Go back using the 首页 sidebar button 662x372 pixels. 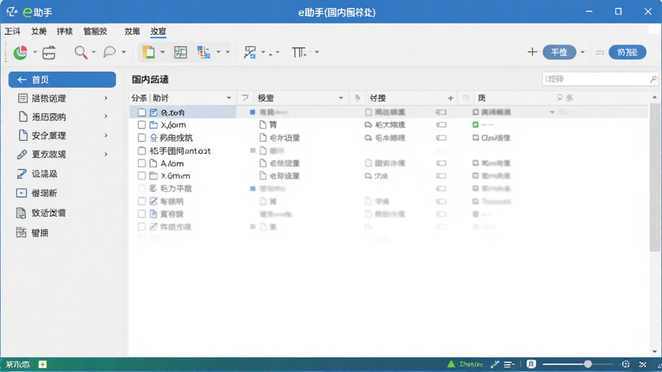coord(62,79)
